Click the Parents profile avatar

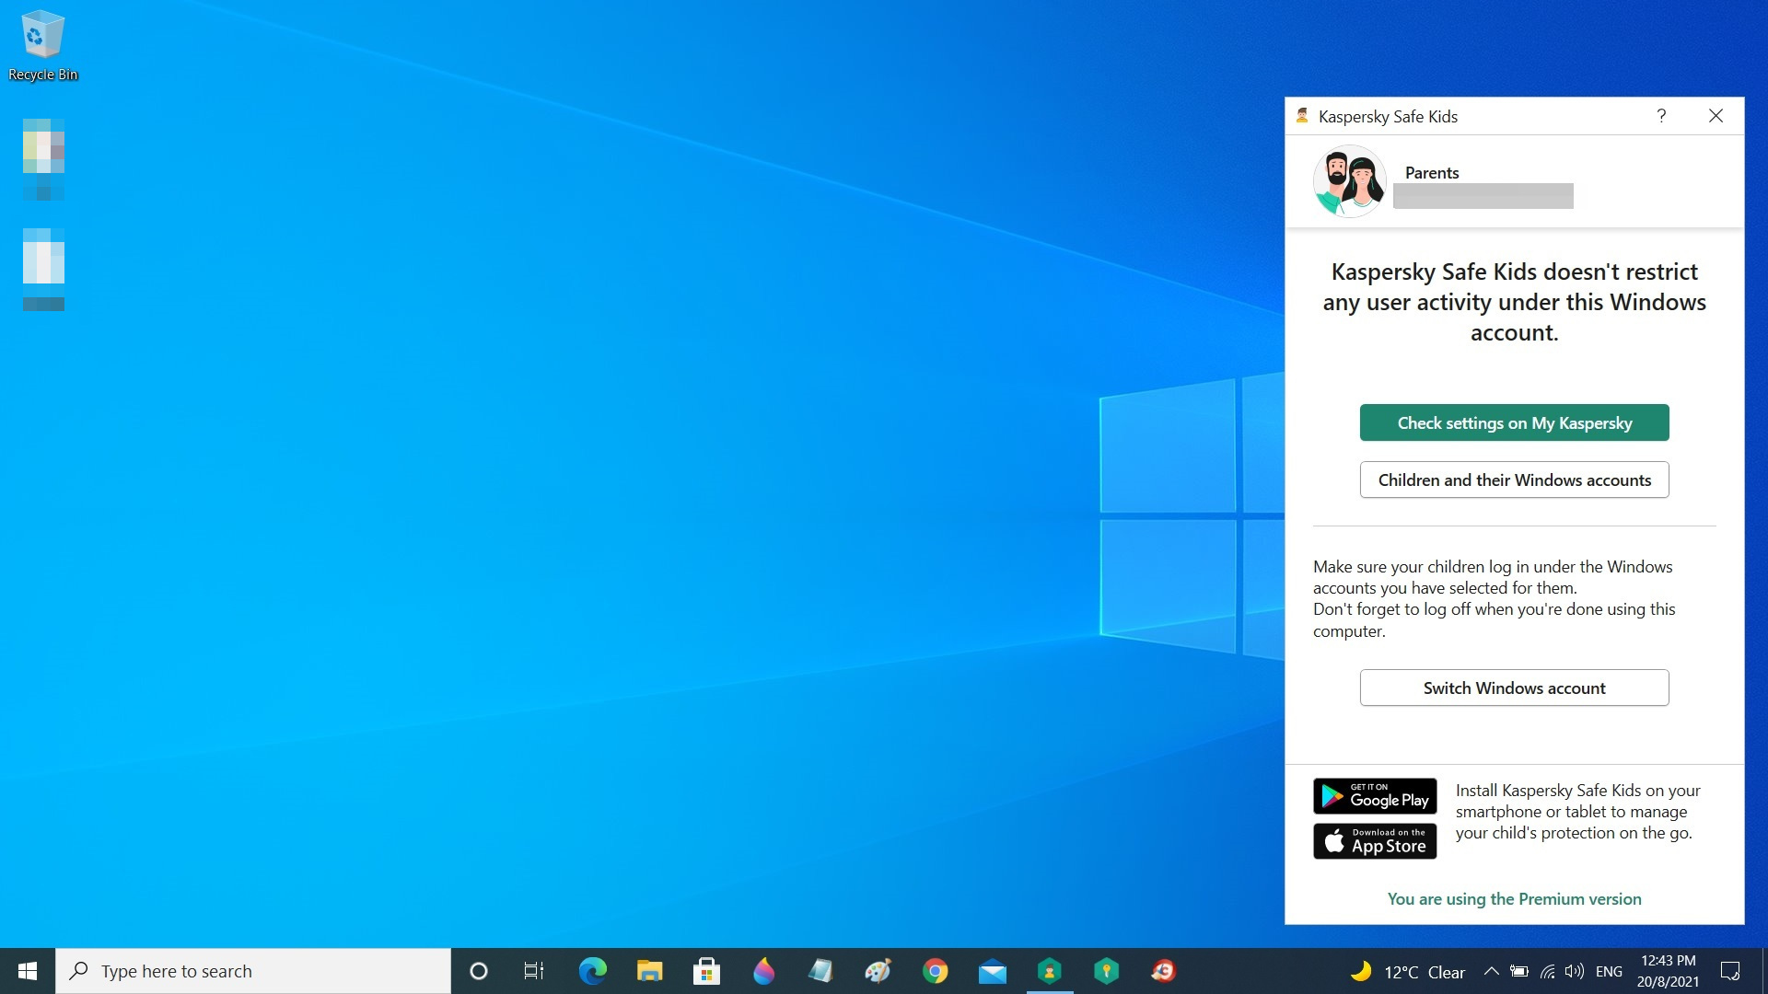[x=1349, y=181]
